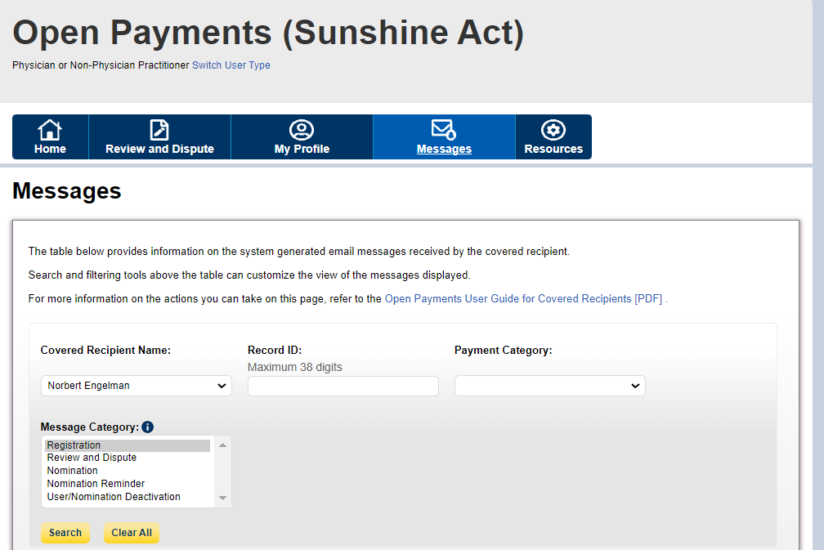Click the Messages envelope icon
The height and width of the screenshot is (550, 824).
click(444, 130)
